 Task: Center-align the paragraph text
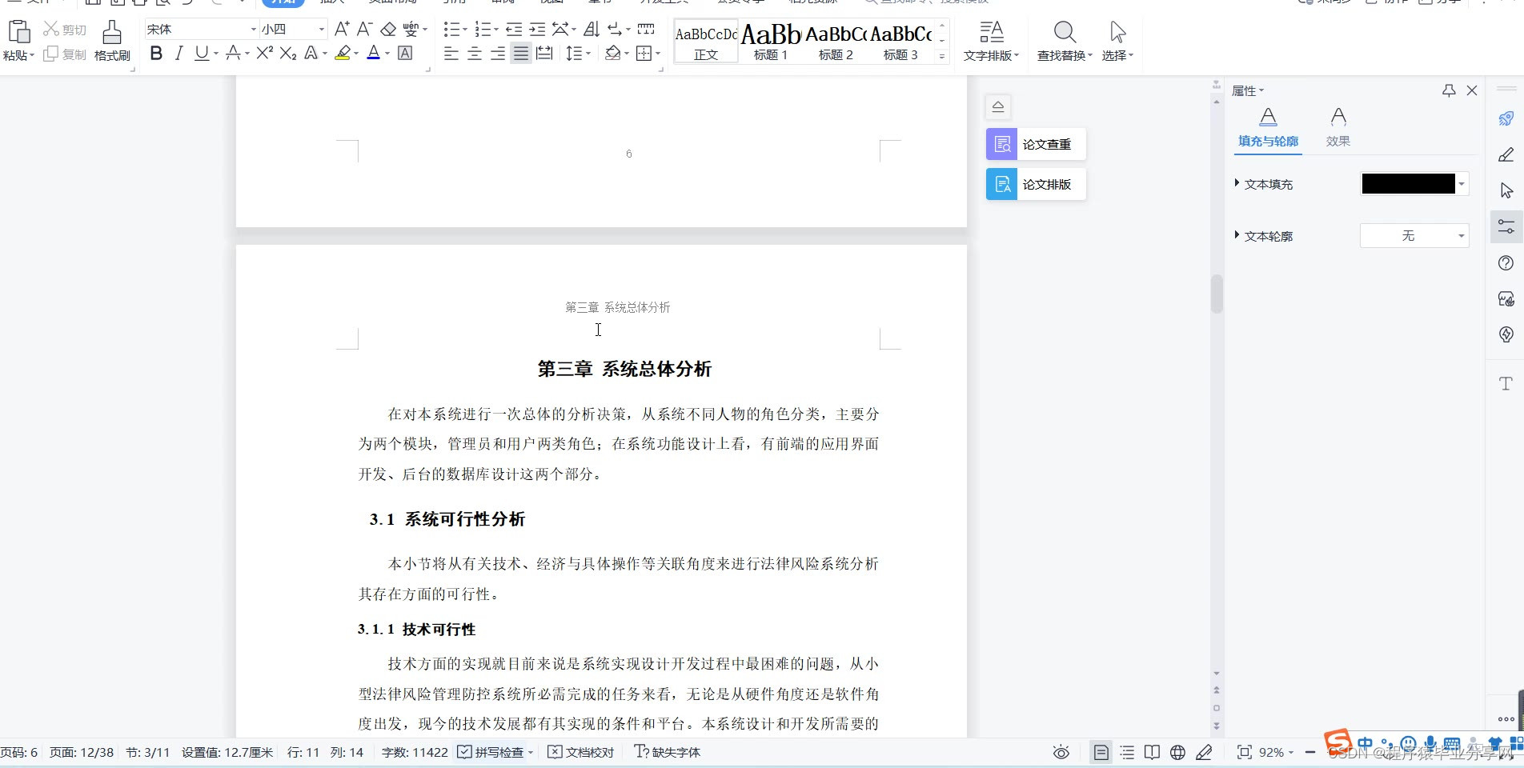click(x=475, y=54)
